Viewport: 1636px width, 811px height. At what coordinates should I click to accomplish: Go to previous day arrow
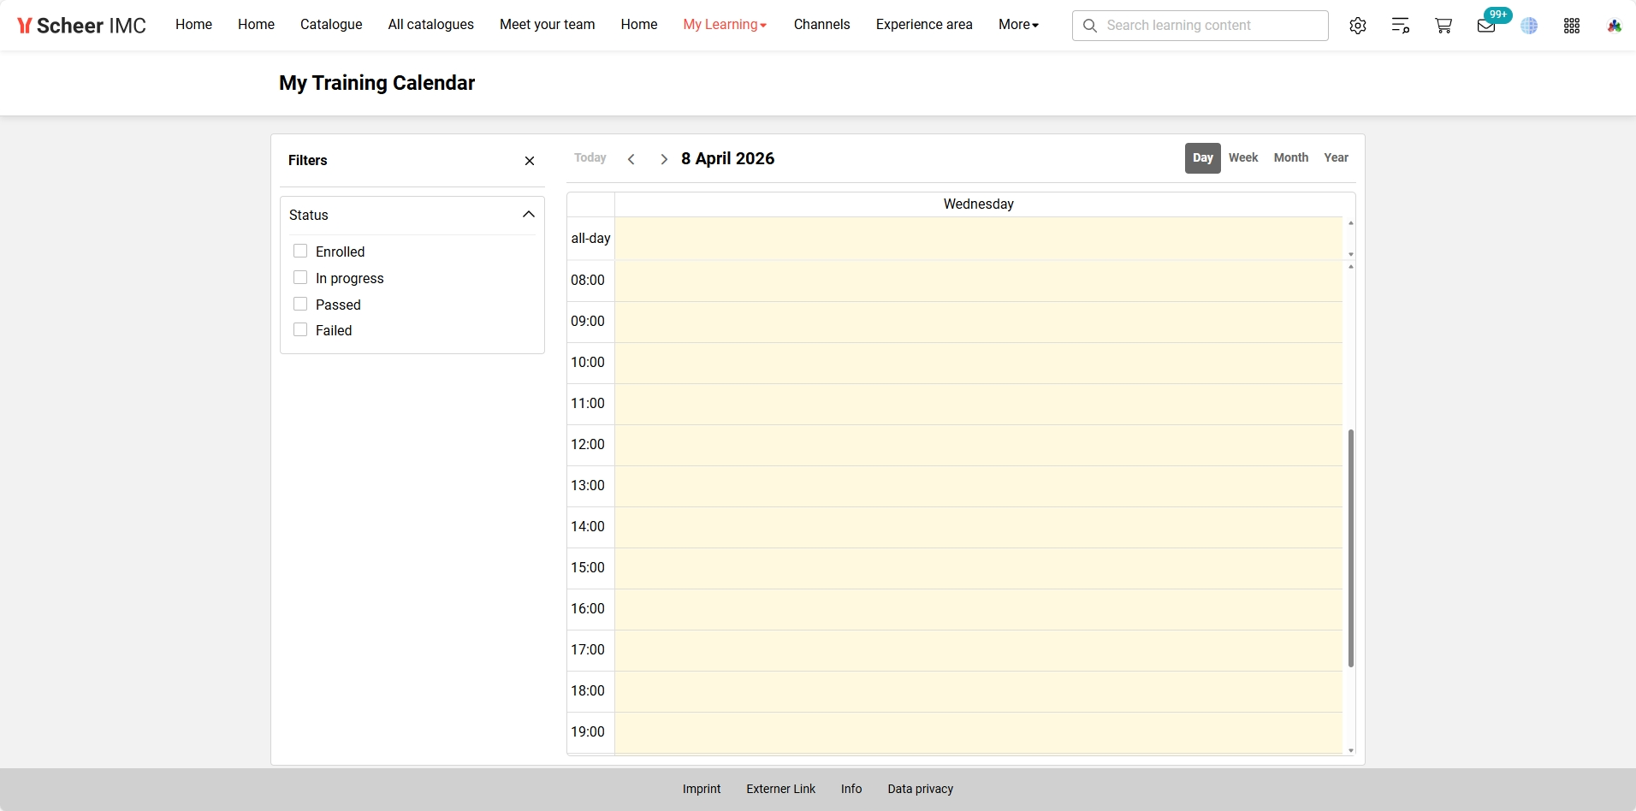point(631,159)
